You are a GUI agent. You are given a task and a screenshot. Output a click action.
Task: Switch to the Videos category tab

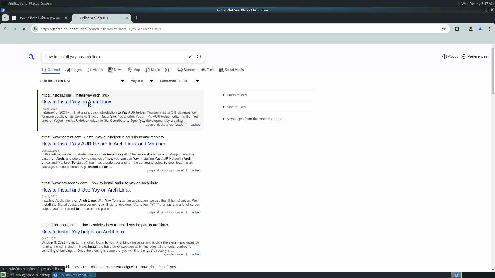pos(95,70)
